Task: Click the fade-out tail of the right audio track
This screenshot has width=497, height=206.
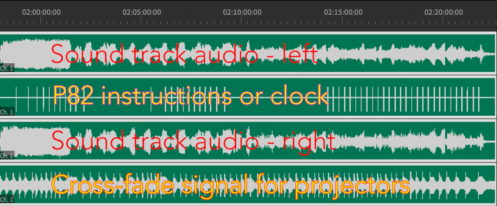Action: pos(489,141)
